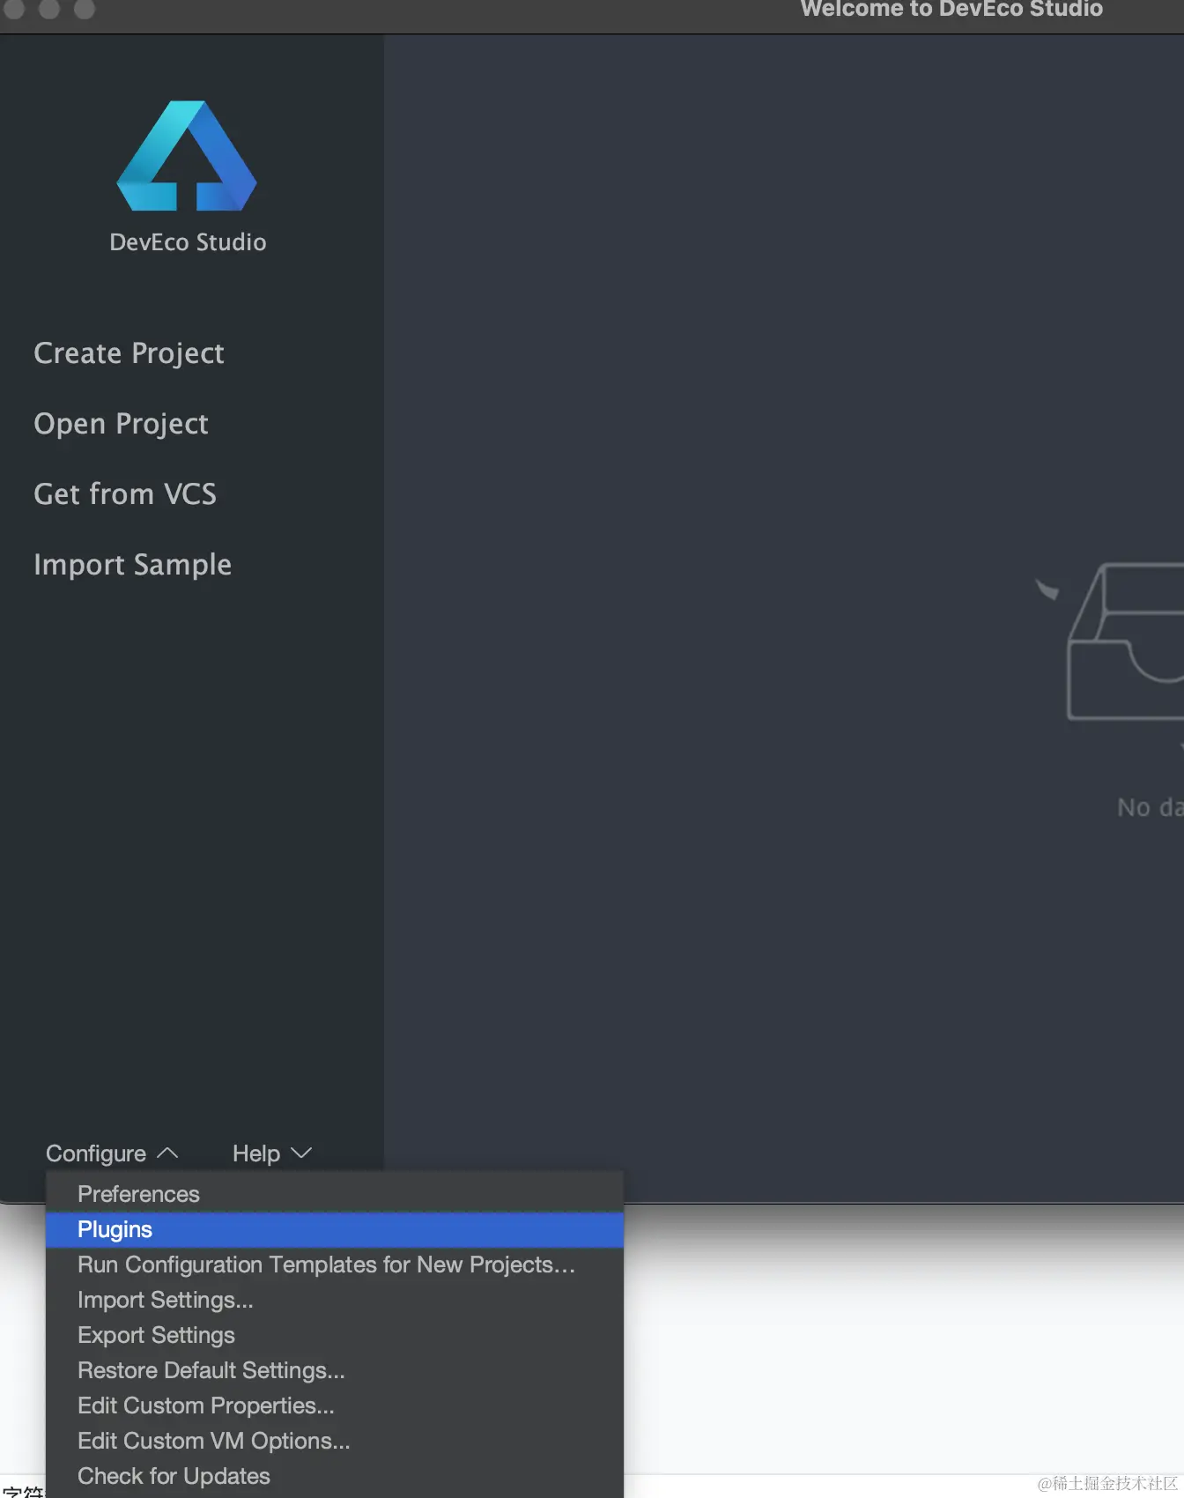Viewport: 1184px width, 1498px height.
Task: Click Check for Updates
Action: (335, 1476)
